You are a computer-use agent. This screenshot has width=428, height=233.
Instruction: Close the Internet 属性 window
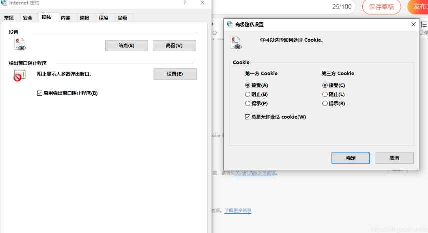(202, 3)
